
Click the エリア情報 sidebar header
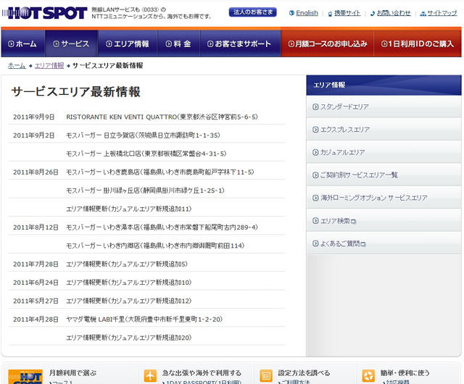click(384, 85)
